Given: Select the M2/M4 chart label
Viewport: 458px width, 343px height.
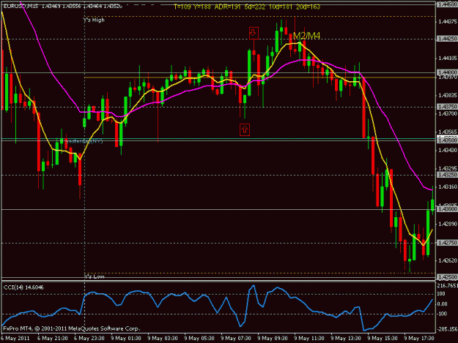Looking at the screenshot, I should (306, 36).
